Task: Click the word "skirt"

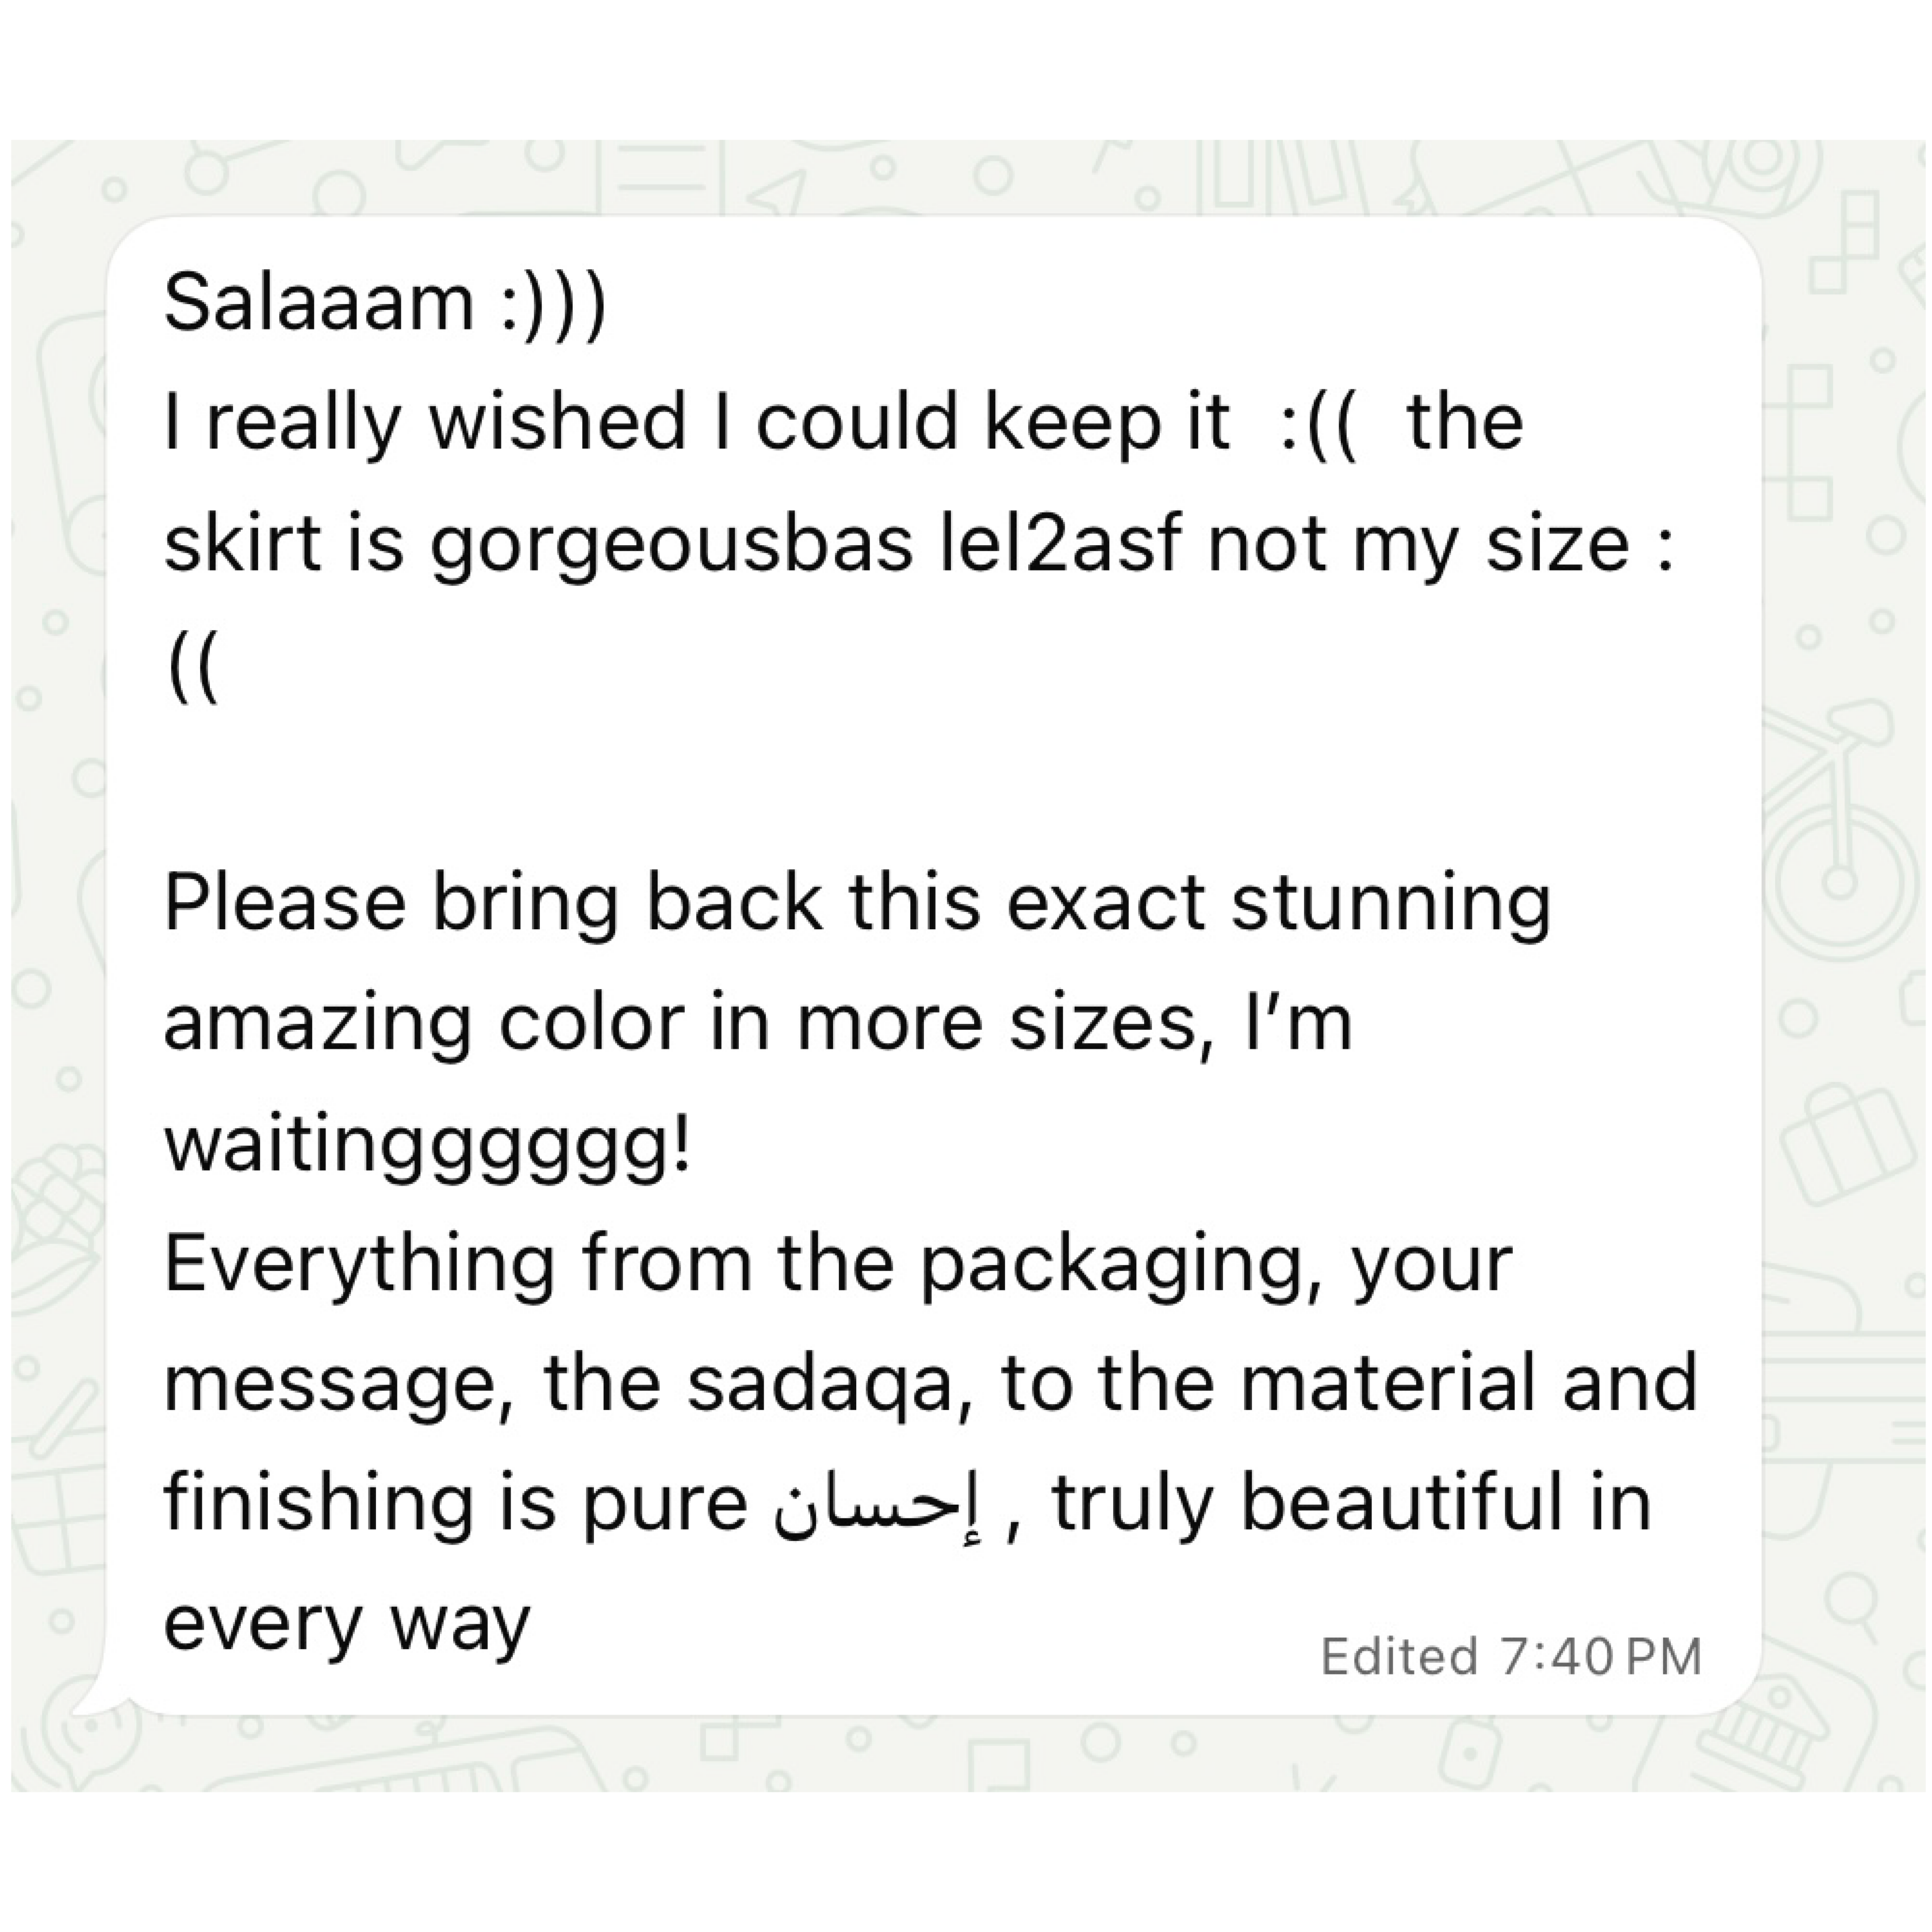Action: [x=243, y=545]
